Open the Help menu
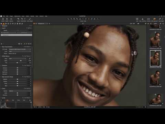 46,16
